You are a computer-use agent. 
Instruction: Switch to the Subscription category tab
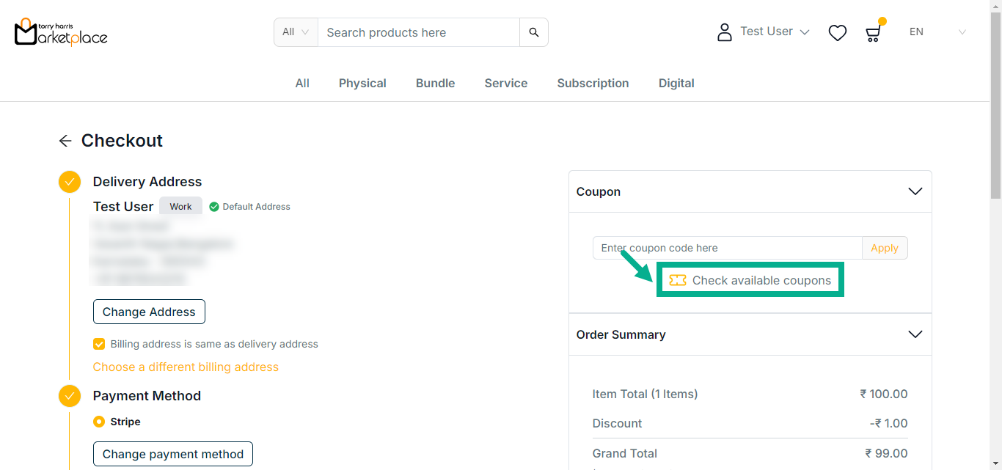click(x=593, y=84)
